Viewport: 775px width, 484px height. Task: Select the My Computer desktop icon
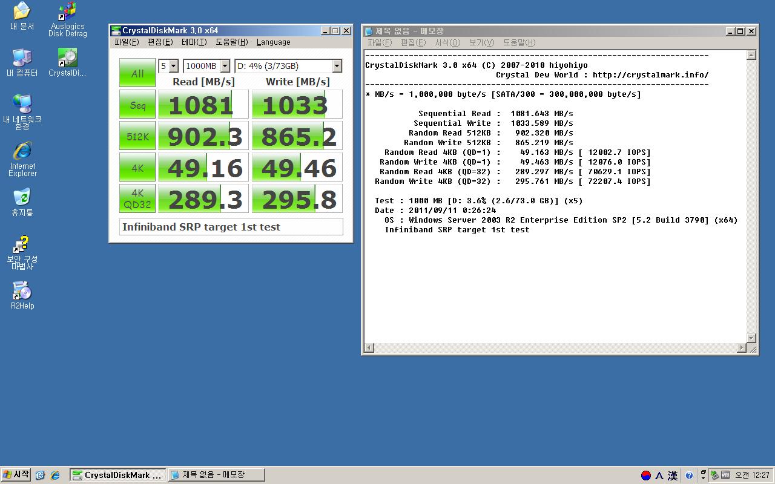click(22, 62)
